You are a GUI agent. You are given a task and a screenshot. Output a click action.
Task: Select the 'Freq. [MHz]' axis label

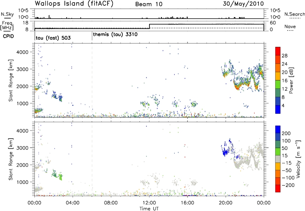click(7, 26)
